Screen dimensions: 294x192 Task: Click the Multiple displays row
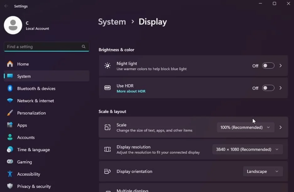point(193,188)
